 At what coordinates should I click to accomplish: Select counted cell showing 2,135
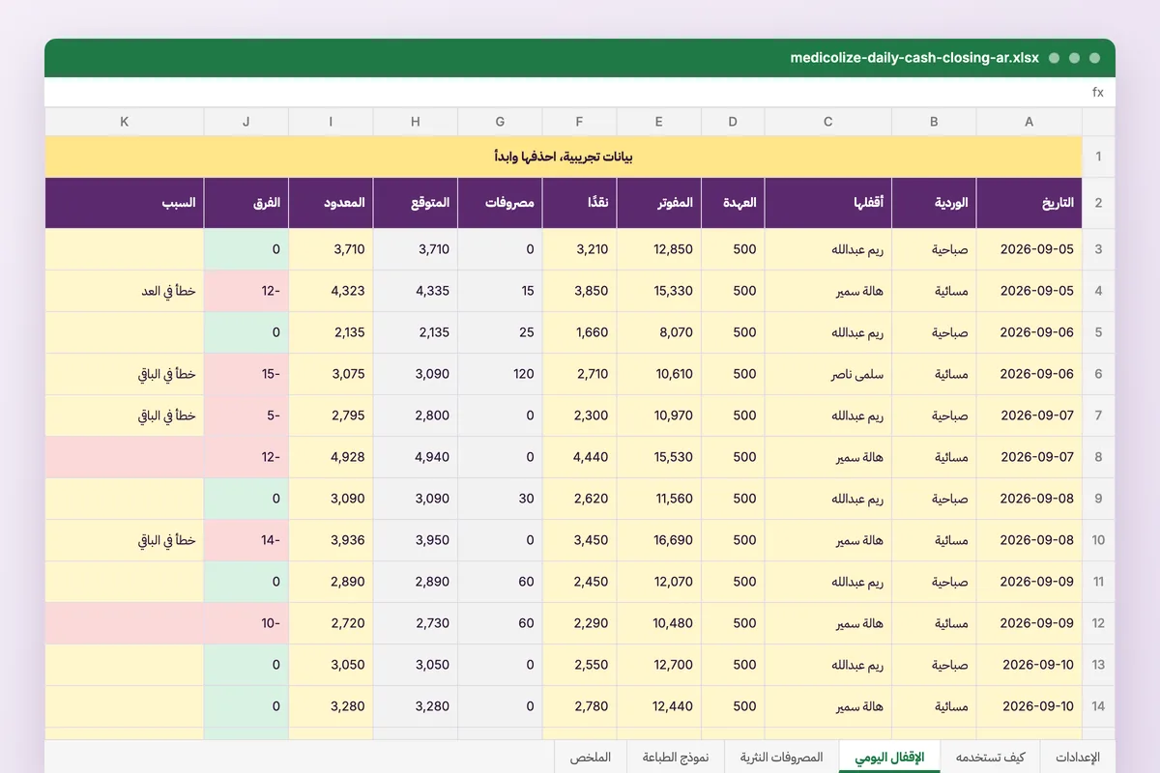[x=331, y=332]
